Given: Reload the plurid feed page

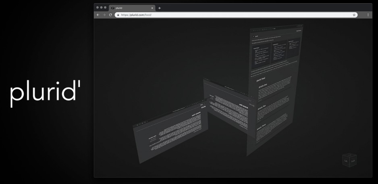Looking at the screenshot, I should pyautogui.click(x=110, y=15).
